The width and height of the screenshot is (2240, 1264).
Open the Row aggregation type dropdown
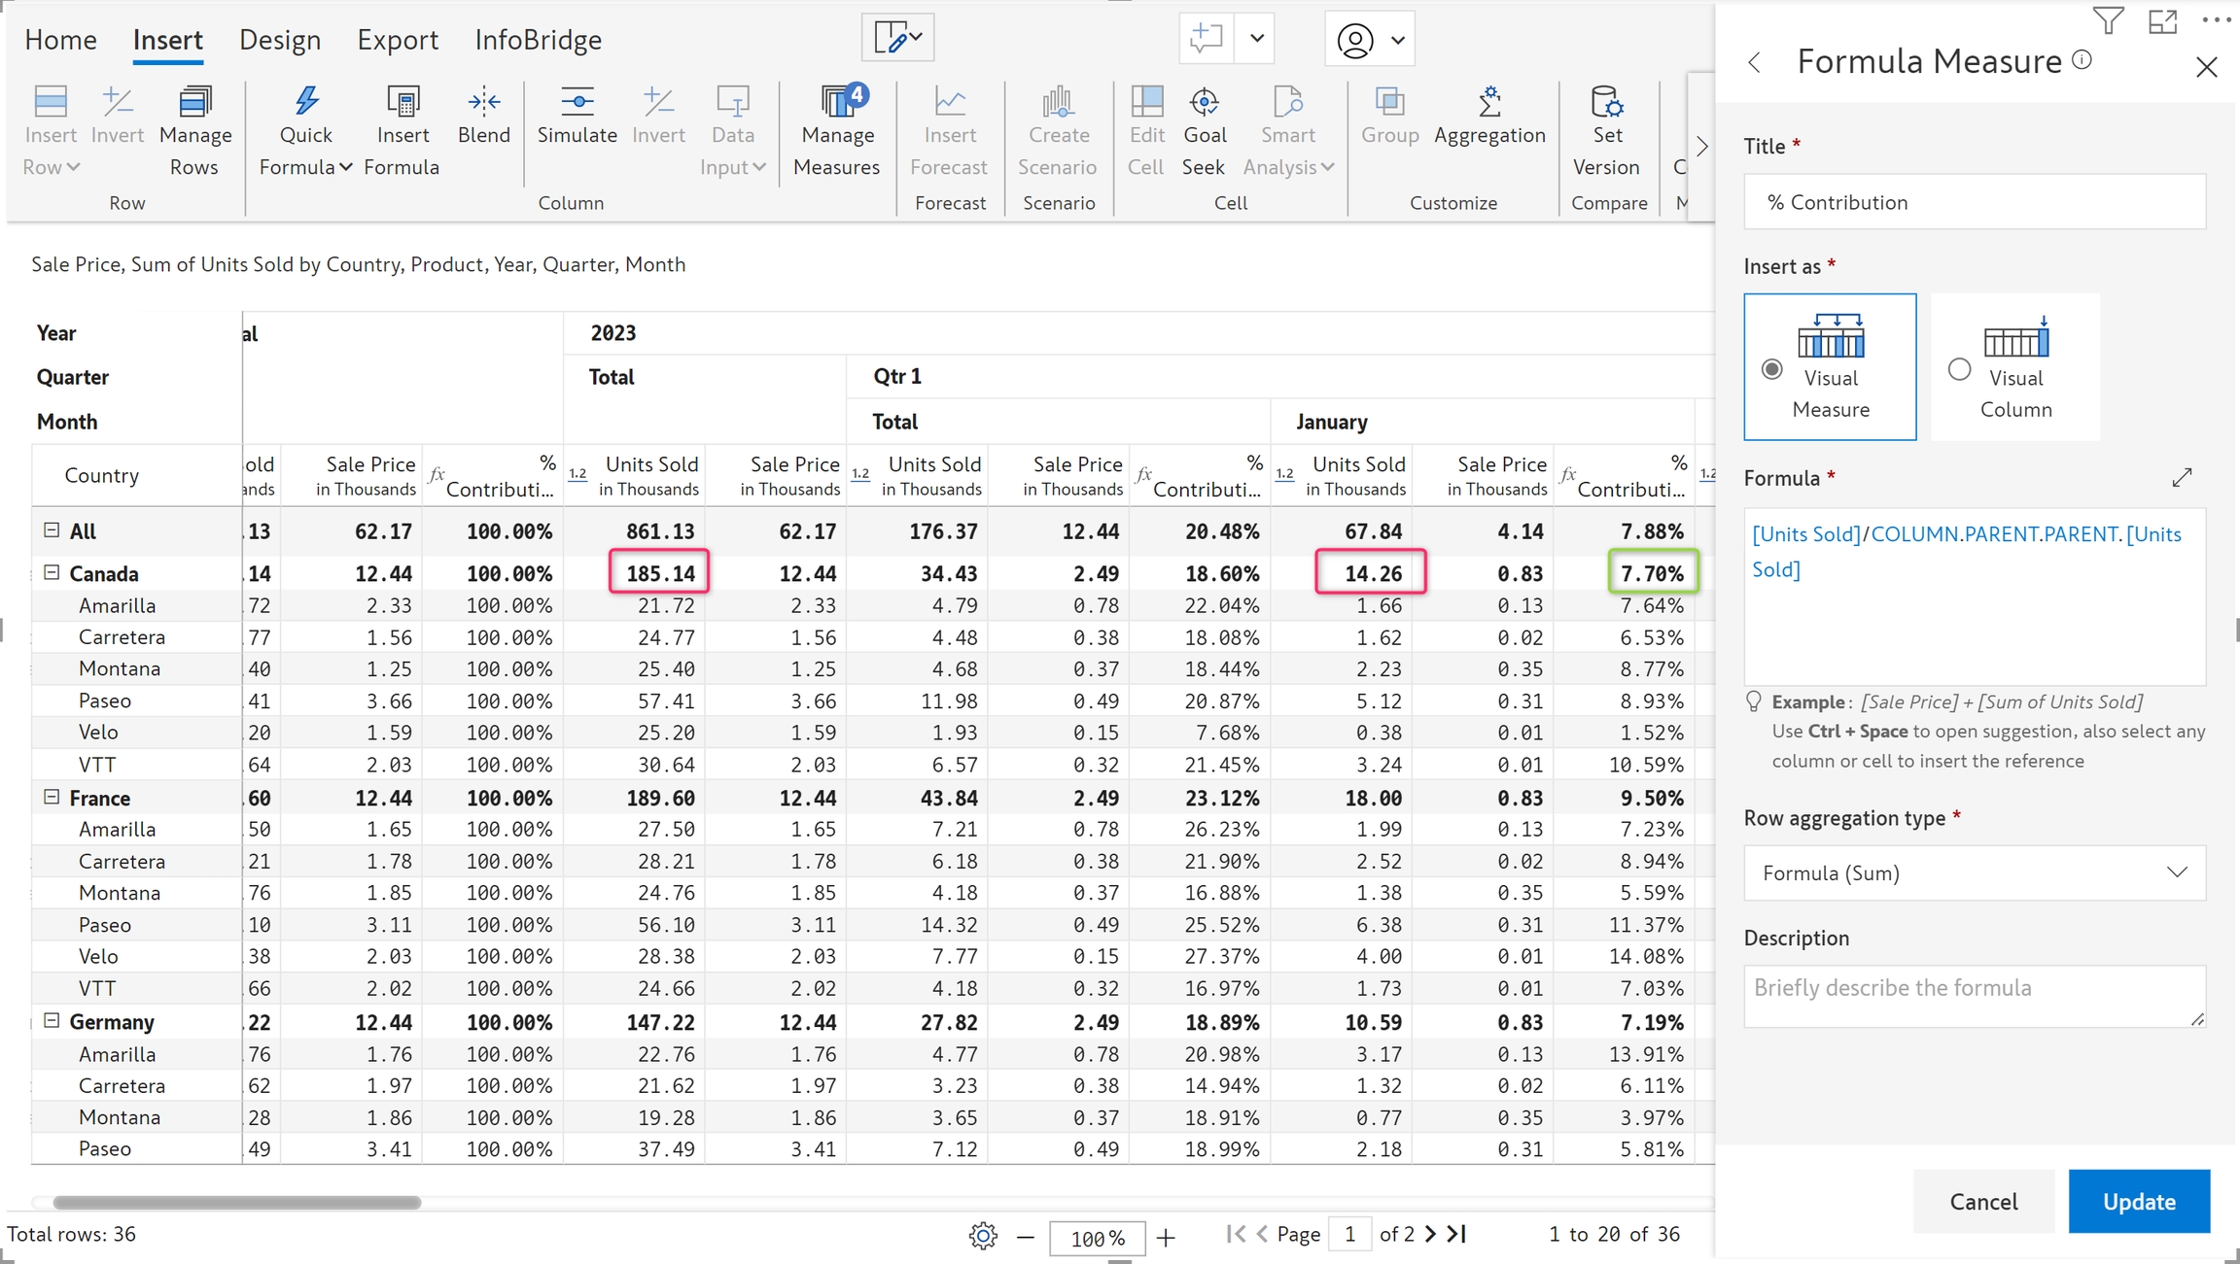pyautogui.click(x=1974, y=872)
